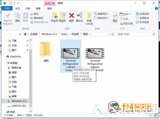Image resolution: width=160 pixels, height=119 pixels.
Task: Switch to large icons view in status bar
Action: click(156, 115)
